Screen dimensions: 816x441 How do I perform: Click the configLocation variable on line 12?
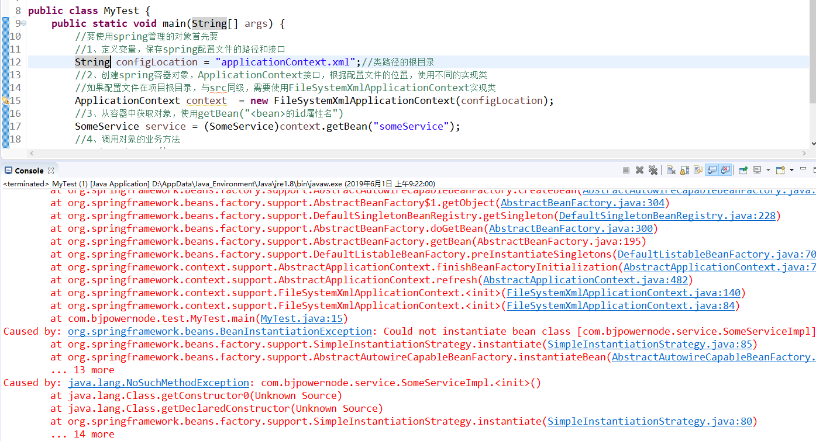(x=157, y=62)
